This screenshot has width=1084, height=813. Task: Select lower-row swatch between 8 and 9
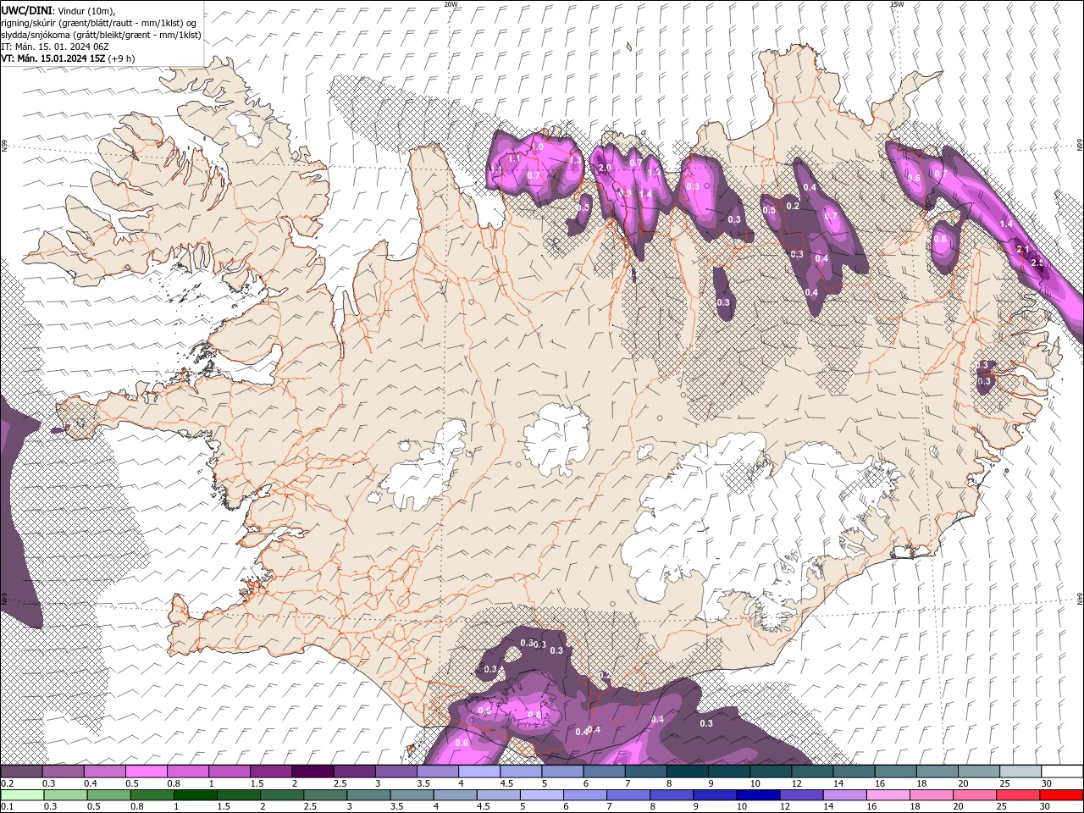click(x=671, y=795)
